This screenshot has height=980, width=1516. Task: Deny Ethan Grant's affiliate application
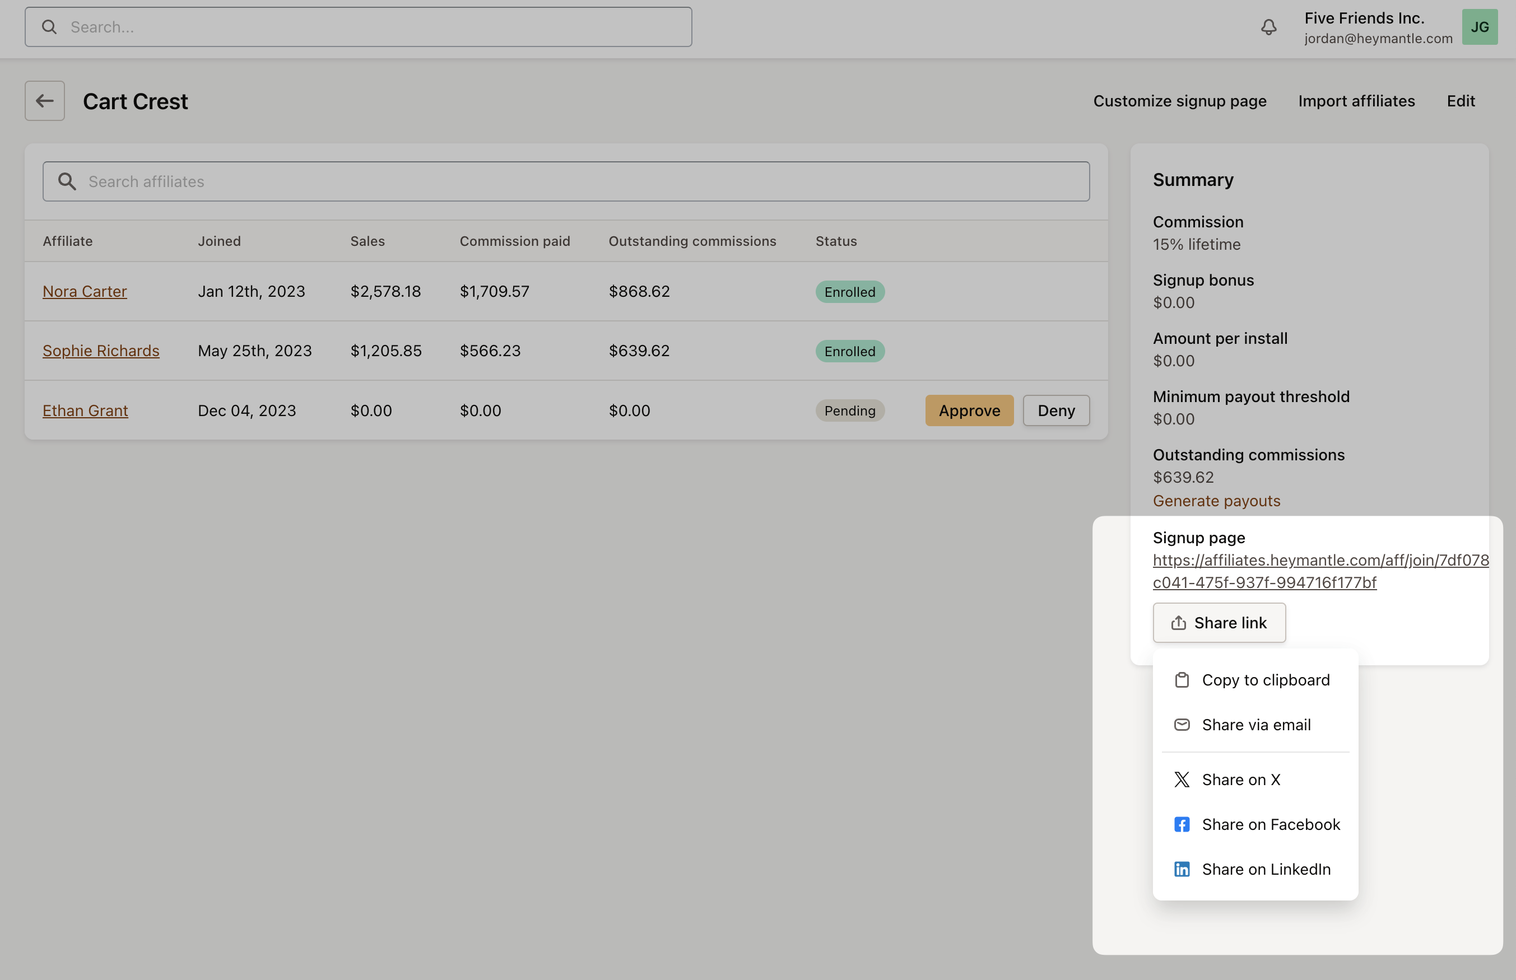(1056, 410)
